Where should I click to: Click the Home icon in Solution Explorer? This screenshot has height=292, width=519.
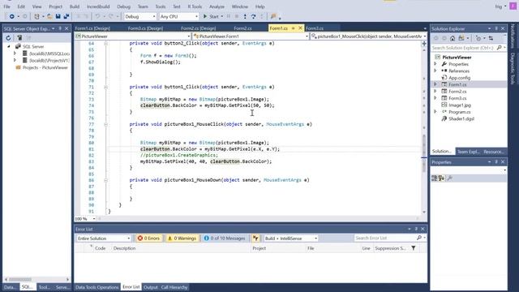(453, 38)
